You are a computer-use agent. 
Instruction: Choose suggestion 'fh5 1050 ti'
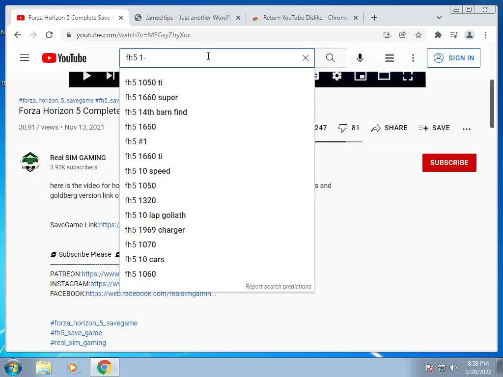(x=217, y=82)
